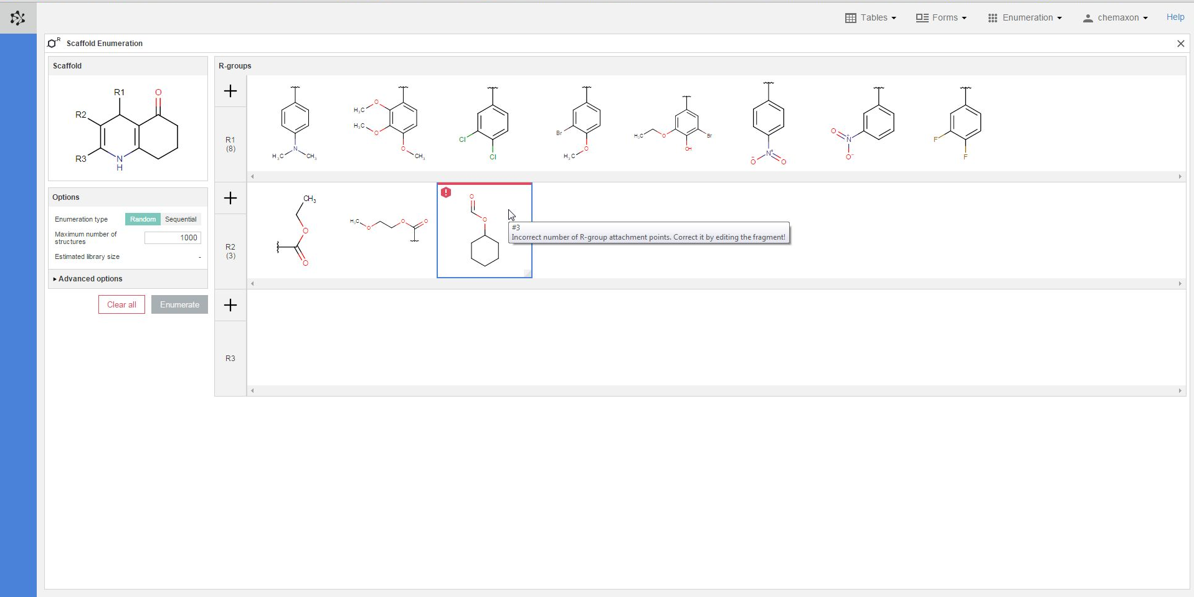This screenshot has height=597, width=1194.
Task: Open the chemaxon user menu
Action: pos(1115,18)
